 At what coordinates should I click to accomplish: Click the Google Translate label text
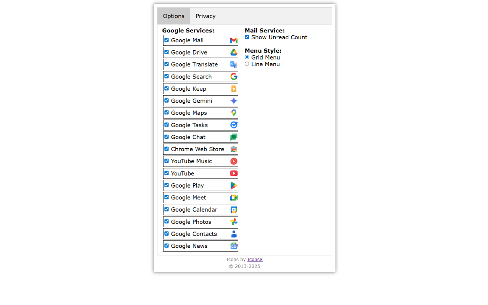(194, 64)
